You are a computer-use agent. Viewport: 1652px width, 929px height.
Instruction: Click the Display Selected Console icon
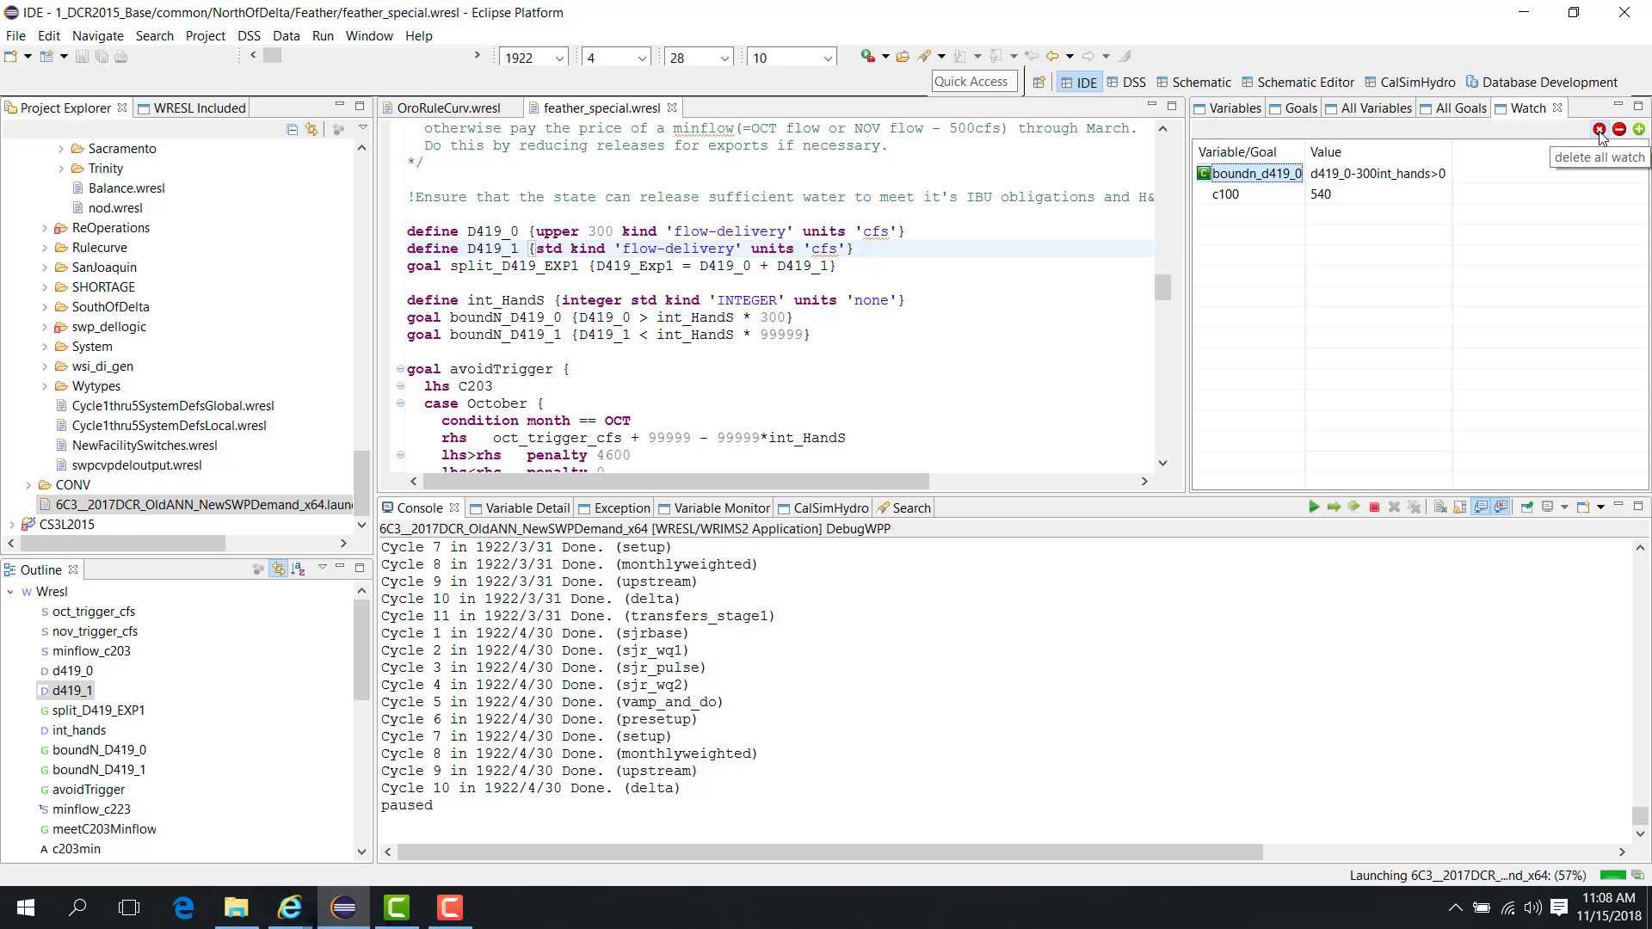pos(1547,507)
